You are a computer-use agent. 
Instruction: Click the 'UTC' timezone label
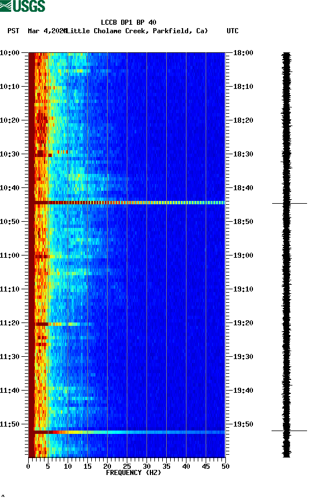(x=233, y=31)
